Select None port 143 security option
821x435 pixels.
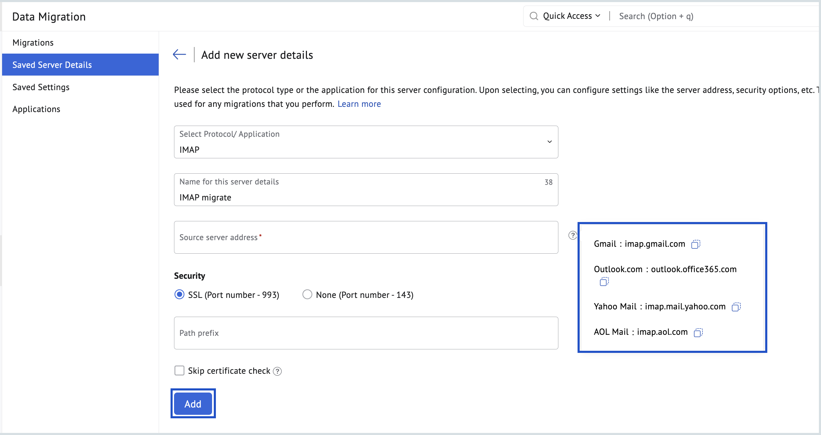(x=307, y=295)
